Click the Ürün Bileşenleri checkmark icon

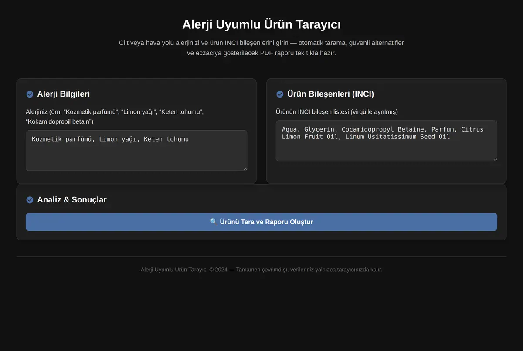[280, 94]
